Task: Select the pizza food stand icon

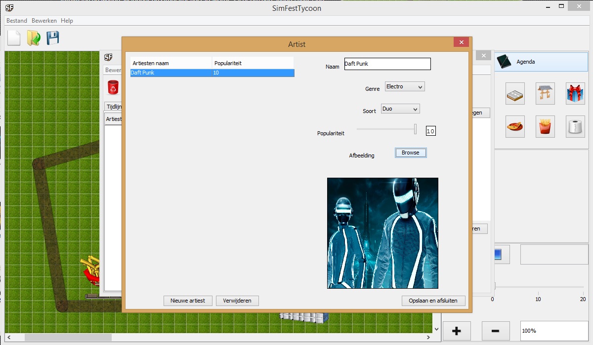Action: 515,127
